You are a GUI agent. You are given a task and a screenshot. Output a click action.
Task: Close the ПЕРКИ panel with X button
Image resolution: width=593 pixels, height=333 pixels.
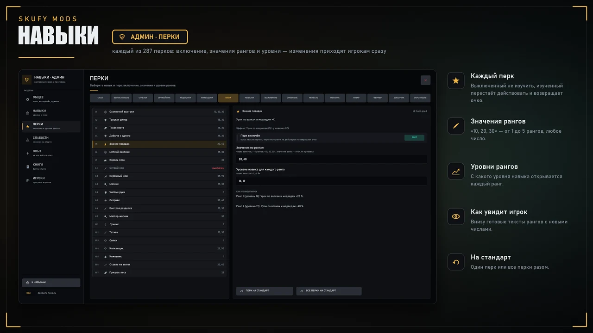click(x=425, y=80)
